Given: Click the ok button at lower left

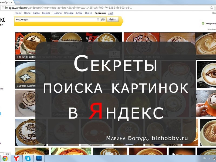Looking at the screenshot, I should 7,154.
